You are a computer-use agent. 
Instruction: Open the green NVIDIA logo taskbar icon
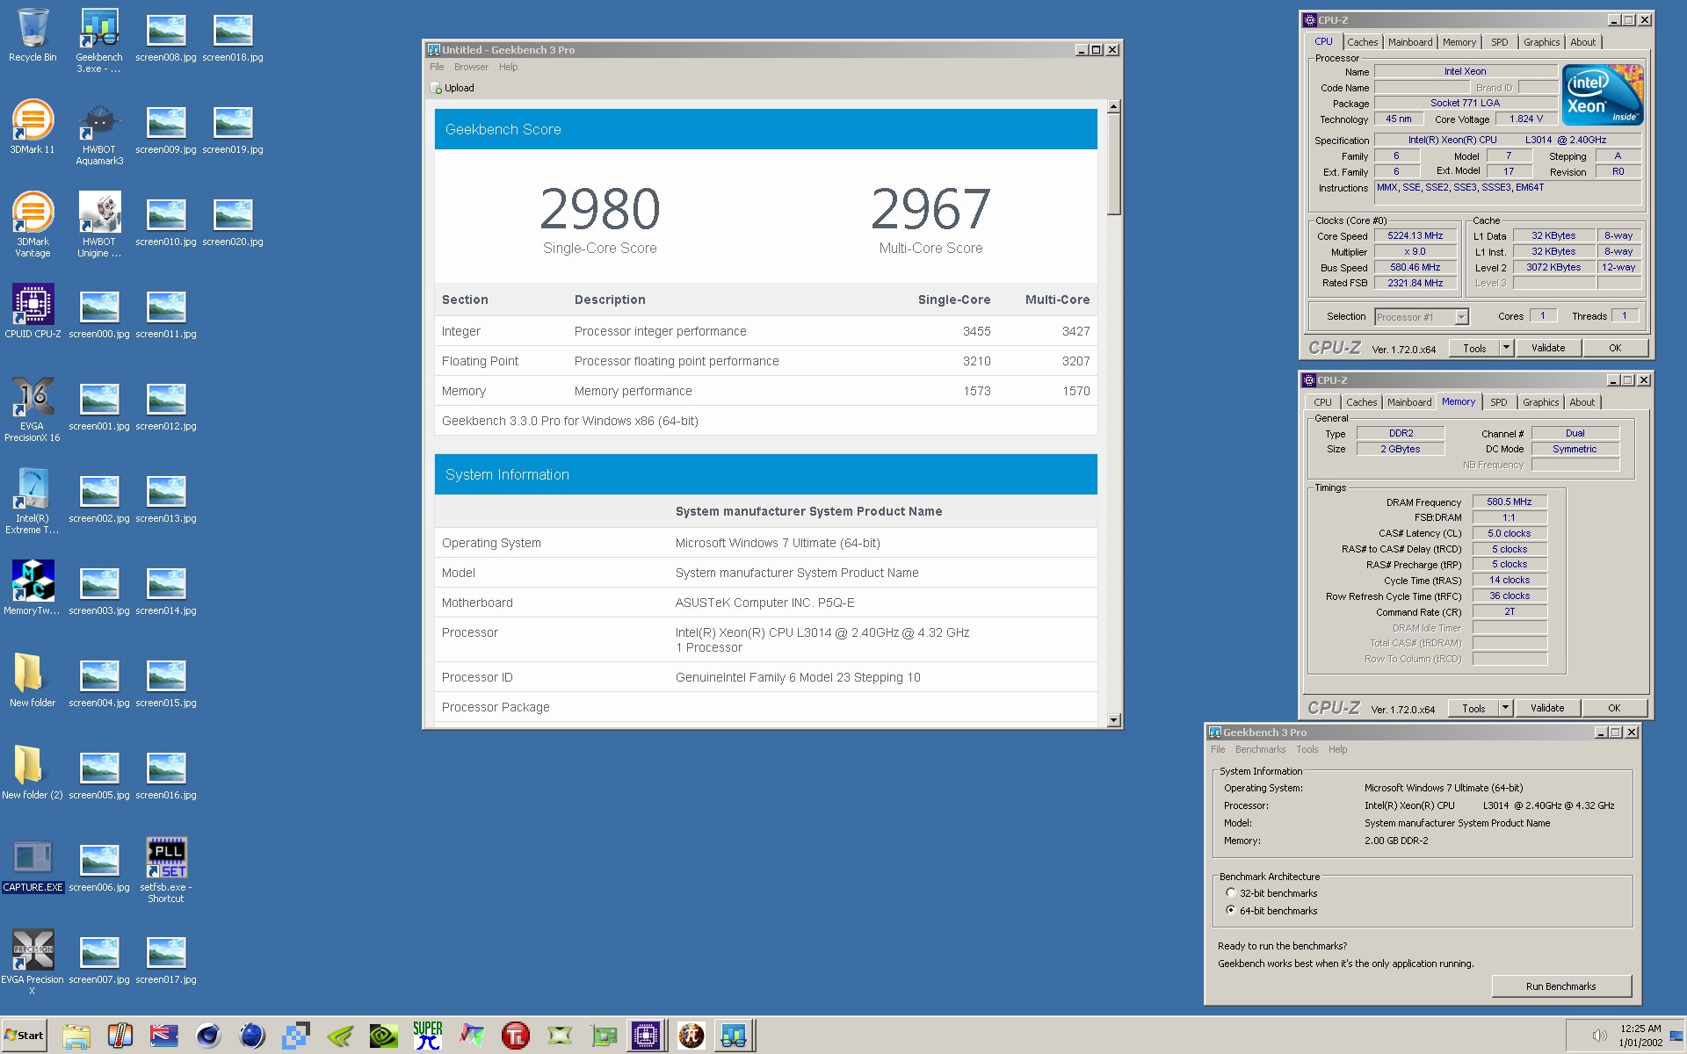(x=384, y=1036)
